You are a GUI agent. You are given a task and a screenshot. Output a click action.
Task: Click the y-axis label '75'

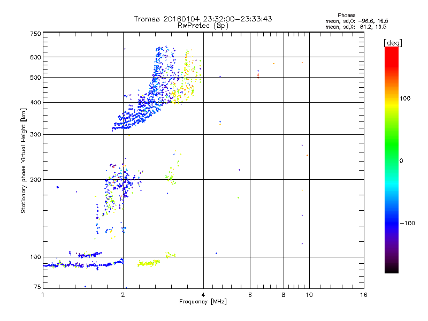[37, 287]
